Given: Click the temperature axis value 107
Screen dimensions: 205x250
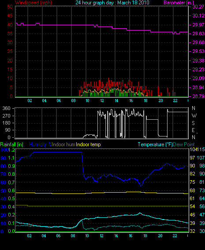Looking at the screenshot, I should point(201,158).
